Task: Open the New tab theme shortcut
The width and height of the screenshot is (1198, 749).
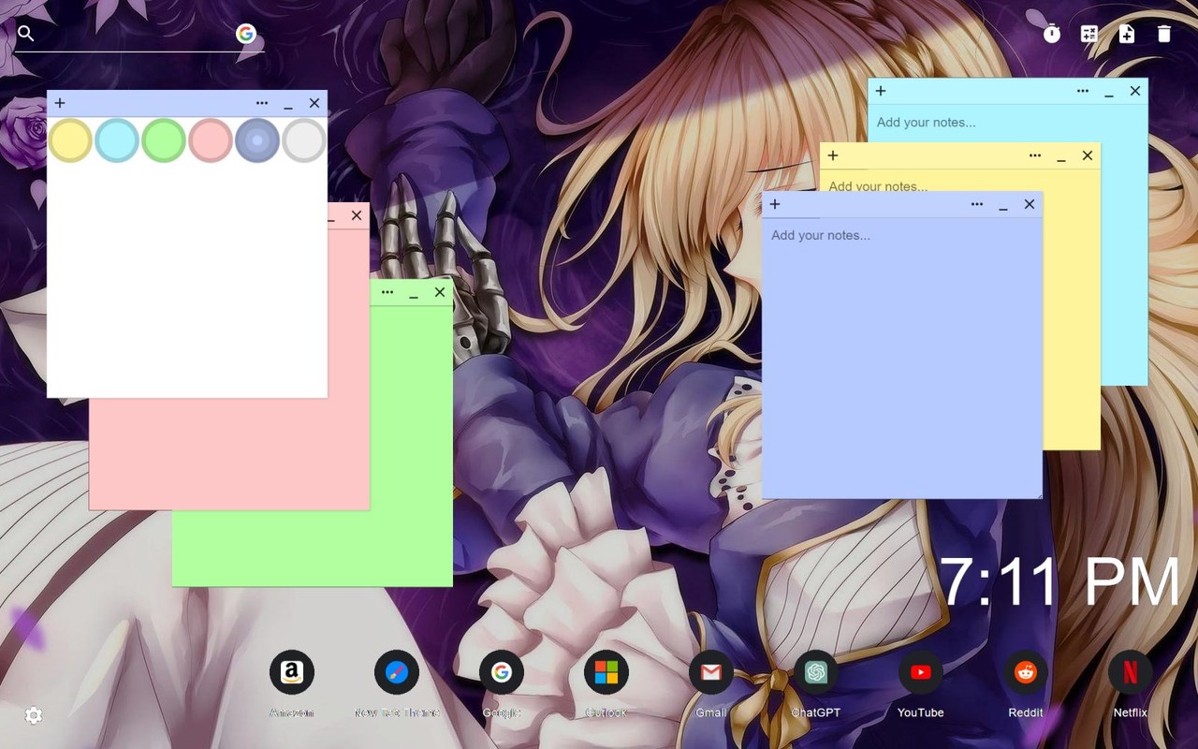Action: (x=397, y=672)
